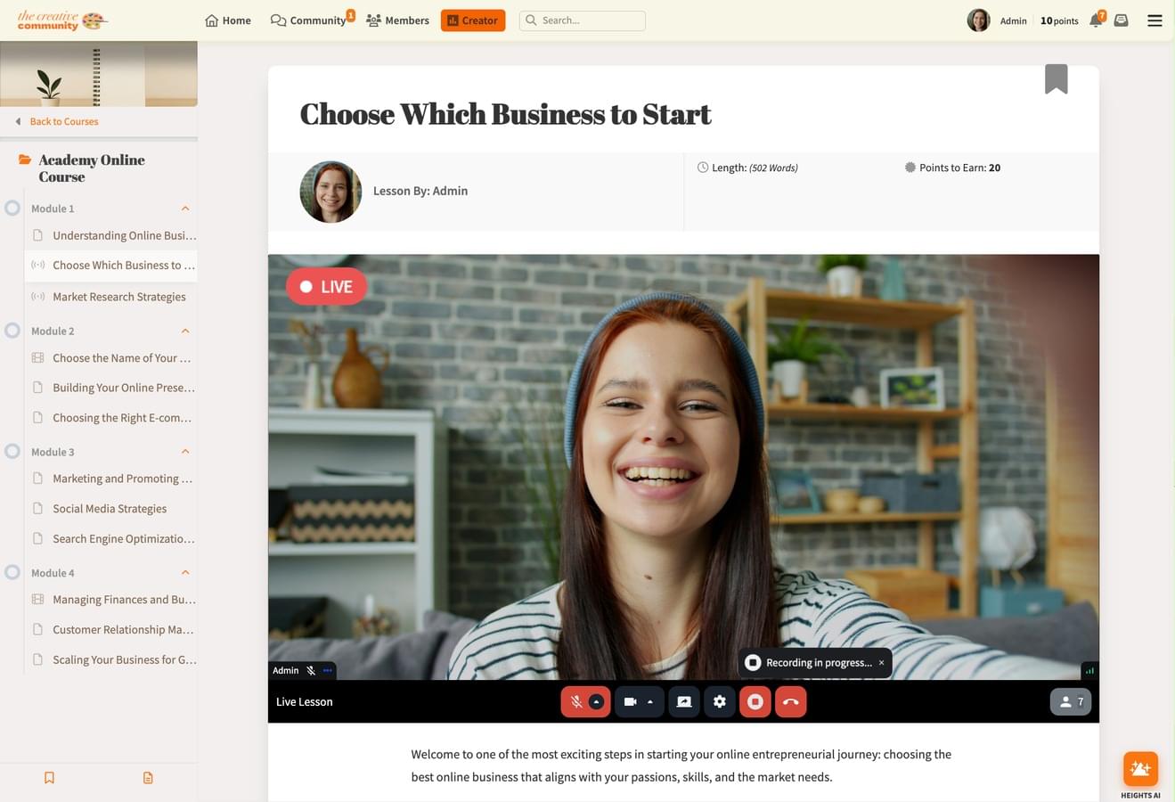
Task: Collapse the Module 2 section
Action: point(185,331)
